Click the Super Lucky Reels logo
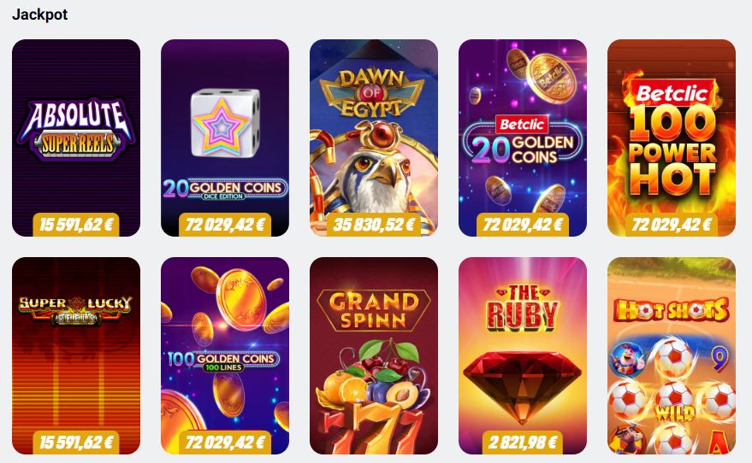 click(76, 310)
